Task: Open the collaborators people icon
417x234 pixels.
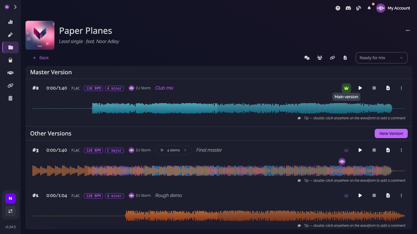Action: (320, 58)
